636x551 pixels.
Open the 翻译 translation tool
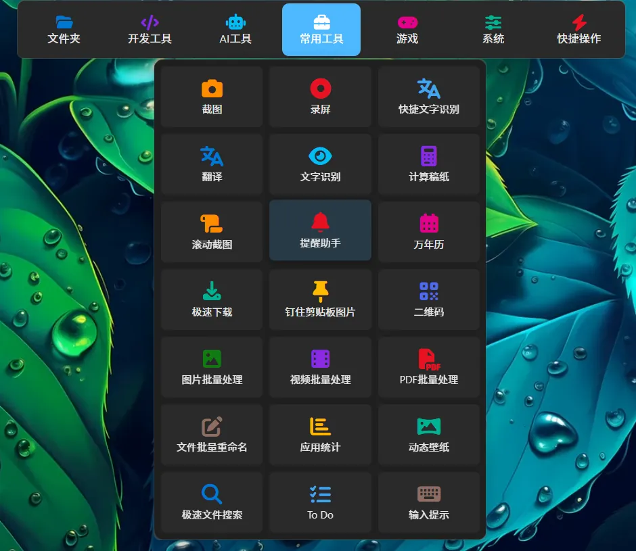coord(212,164)
